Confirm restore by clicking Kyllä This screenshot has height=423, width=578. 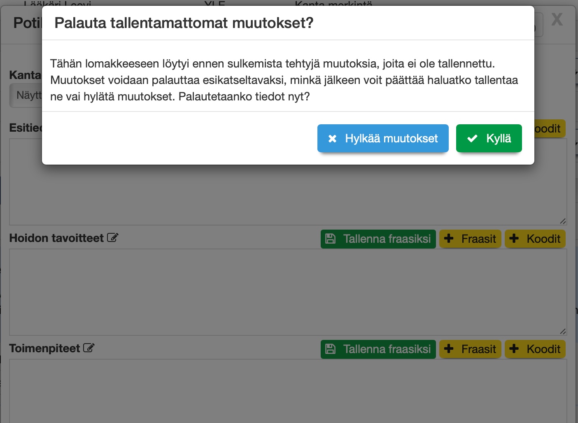tap(489, 138)
